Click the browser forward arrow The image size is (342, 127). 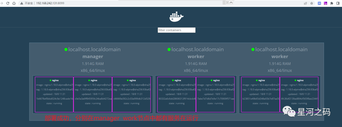(2, 3)
